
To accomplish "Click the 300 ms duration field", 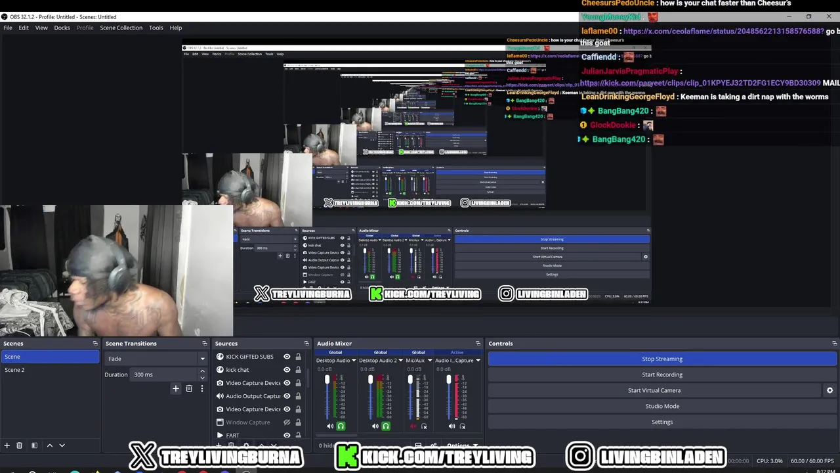I will click(164, 374).
